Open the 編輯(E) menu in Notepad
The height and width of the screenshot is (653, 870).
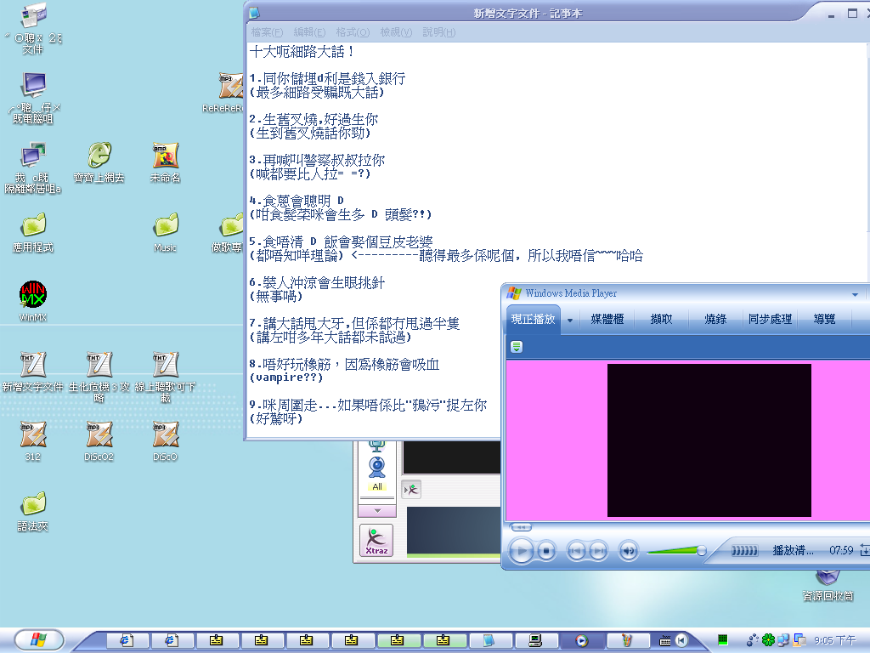point(309,32)
